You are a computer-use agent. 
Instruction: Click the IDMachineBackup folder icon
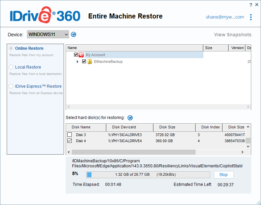click(x=90, y=61)
